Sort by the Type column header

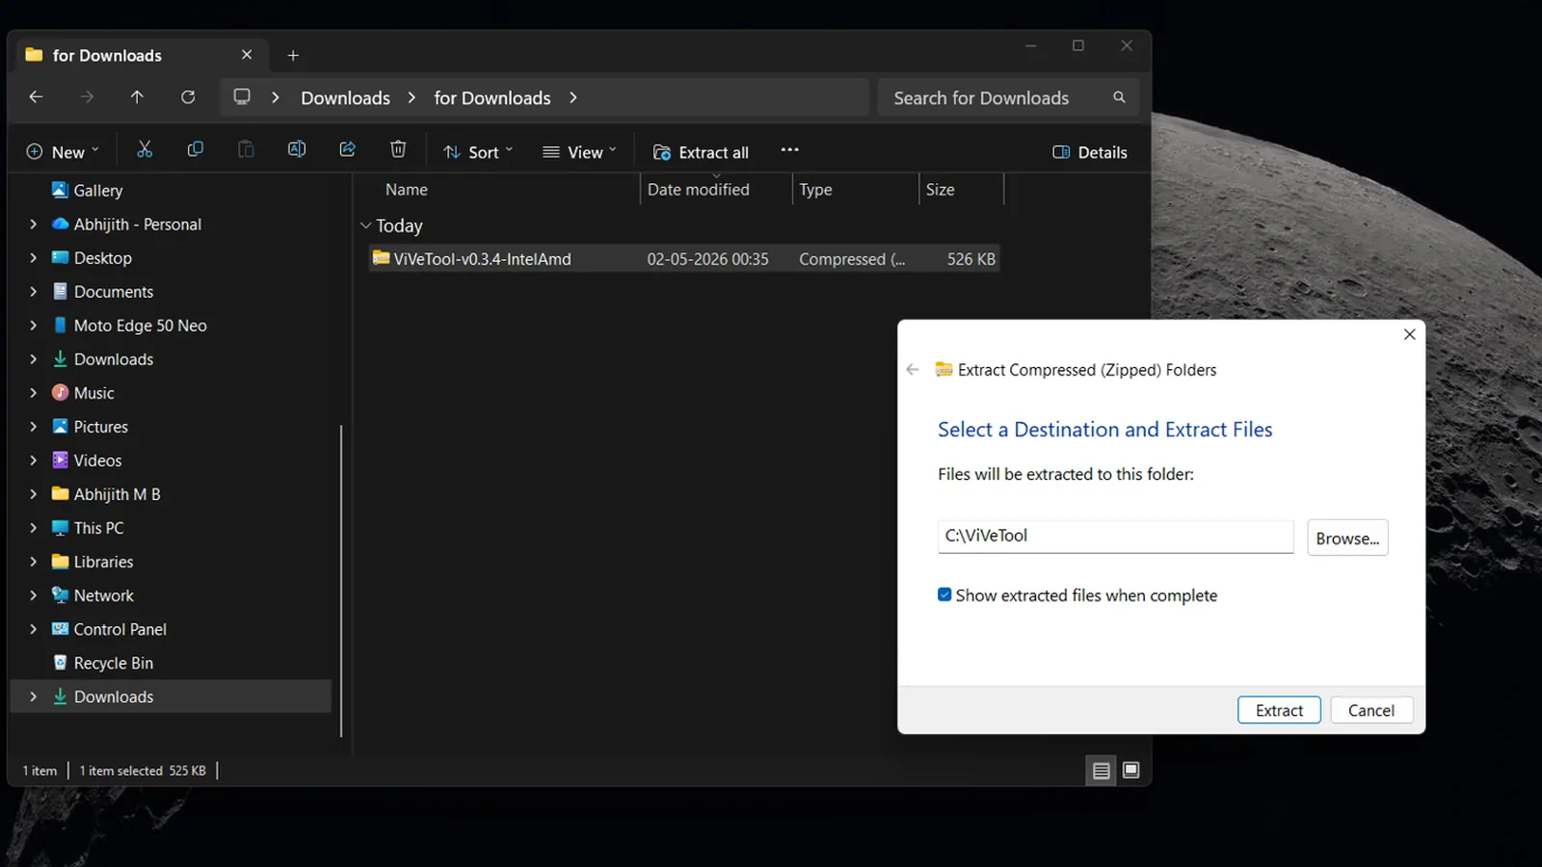tap(815, 190)
